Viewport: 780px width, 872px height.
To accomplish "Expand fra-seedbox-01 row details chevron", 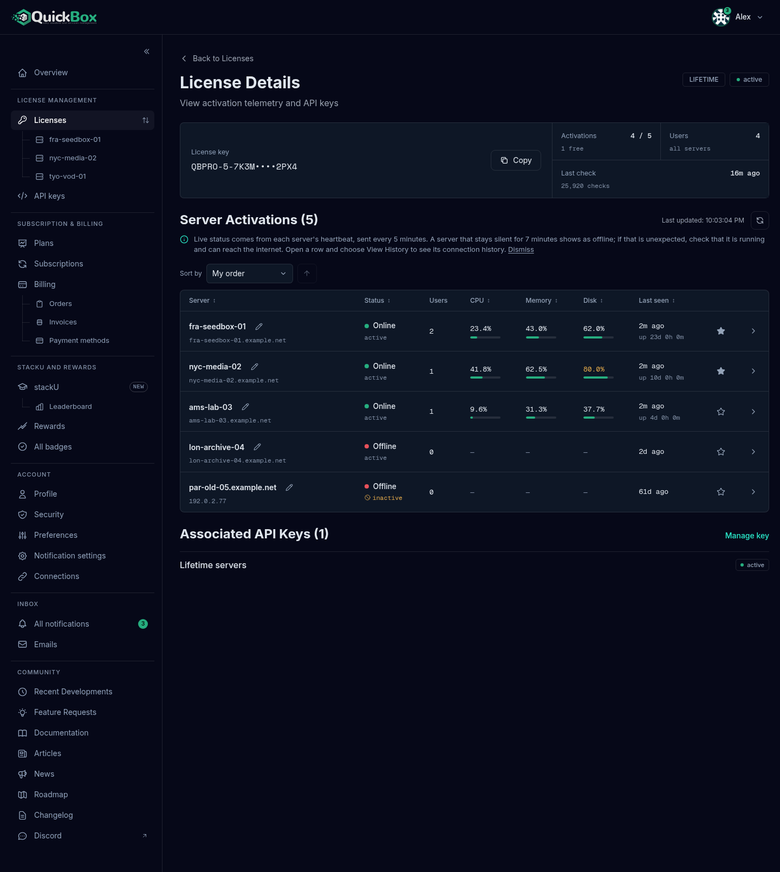I will [x=753, y=331].
